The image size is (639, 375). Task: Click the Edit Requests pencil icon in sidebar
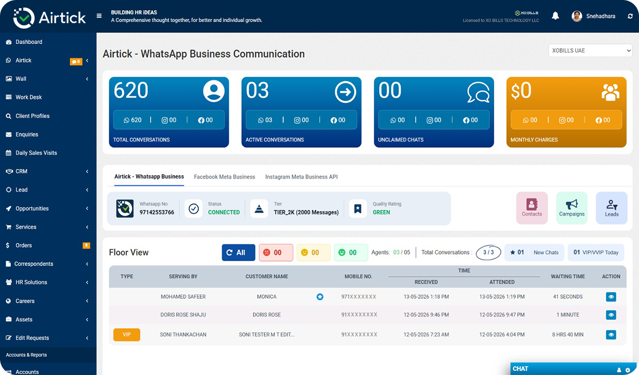(x=9, y=338)
